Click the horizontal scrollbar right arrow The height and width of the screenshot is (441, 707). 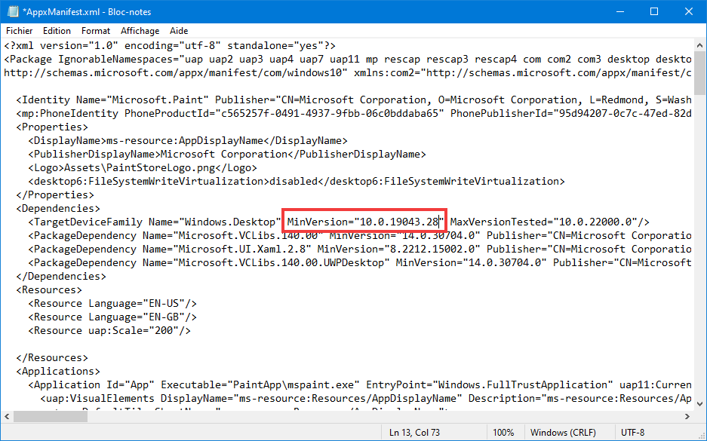[687, 416]
